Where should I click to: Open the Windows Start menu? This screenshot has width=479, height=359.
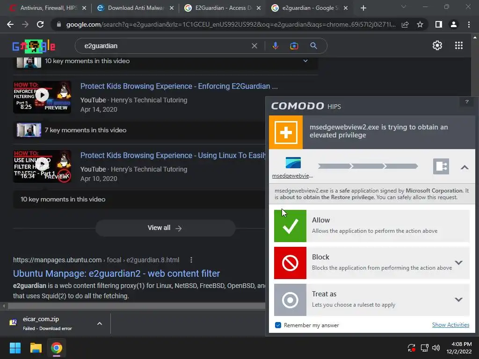[x=15, y=348]
